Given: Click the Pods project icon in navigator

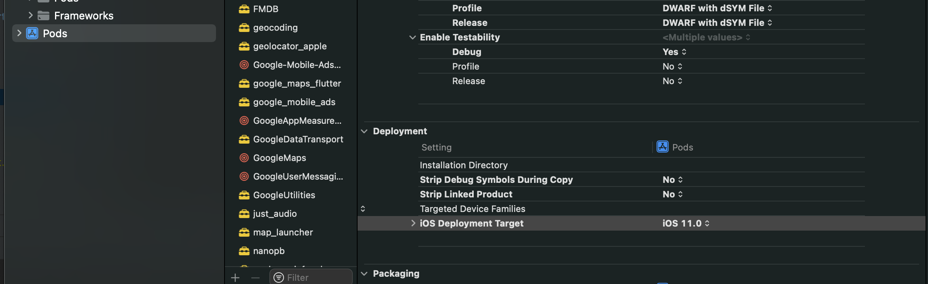Looking at the screenshot, I should coord(32,33).
